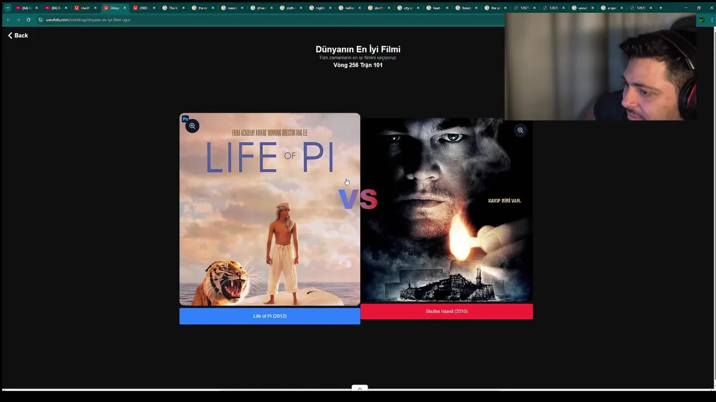Switch to the 'The li' Google tab

click(x=172, y=8)
